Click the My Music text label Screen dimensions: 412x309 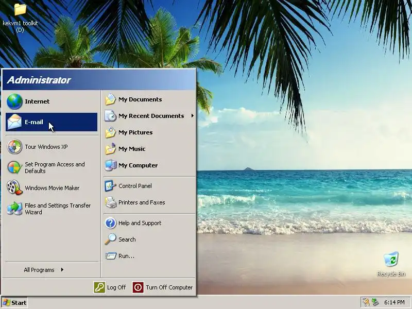[132, 149]
